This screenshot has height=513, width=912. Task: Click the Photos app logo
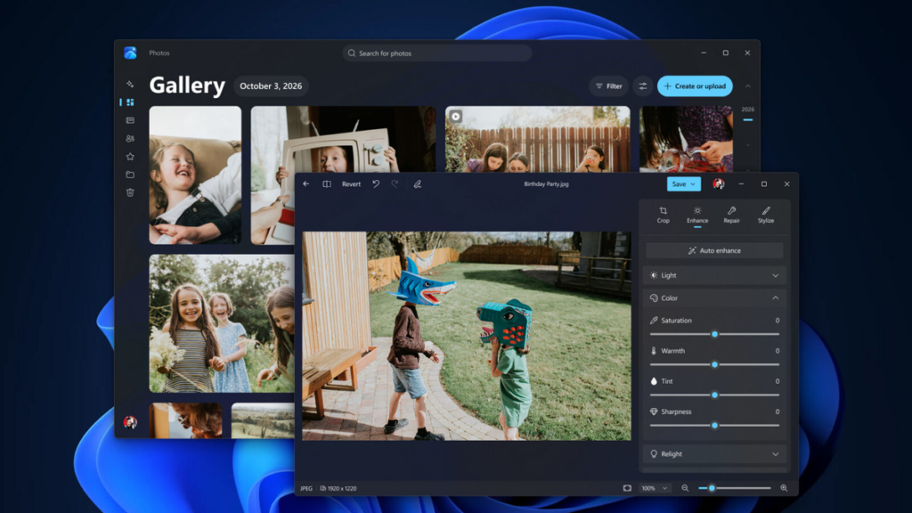[x=130, y=53]
